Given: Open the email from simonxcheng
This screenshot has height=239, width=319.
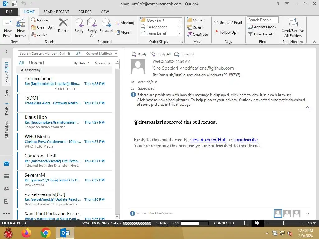Looking at the screenshot, I should click(65, 83).
